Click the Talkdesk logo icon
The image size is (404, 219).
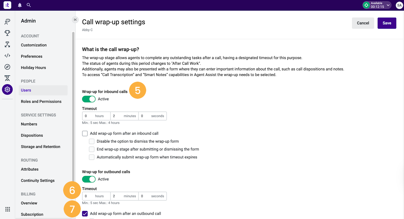click(x=7, y=5)
